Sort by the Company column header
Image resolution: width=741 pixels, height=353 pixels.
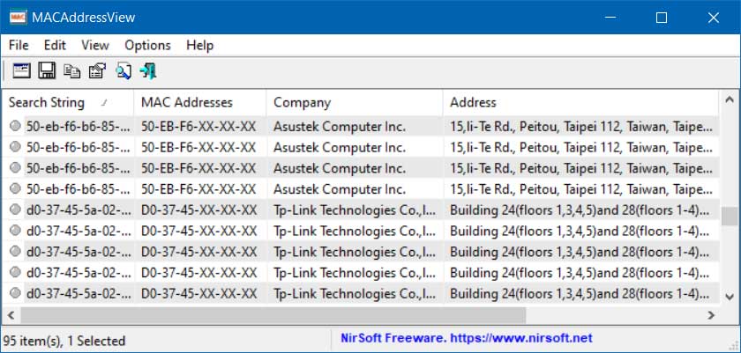tap(355, 103)
